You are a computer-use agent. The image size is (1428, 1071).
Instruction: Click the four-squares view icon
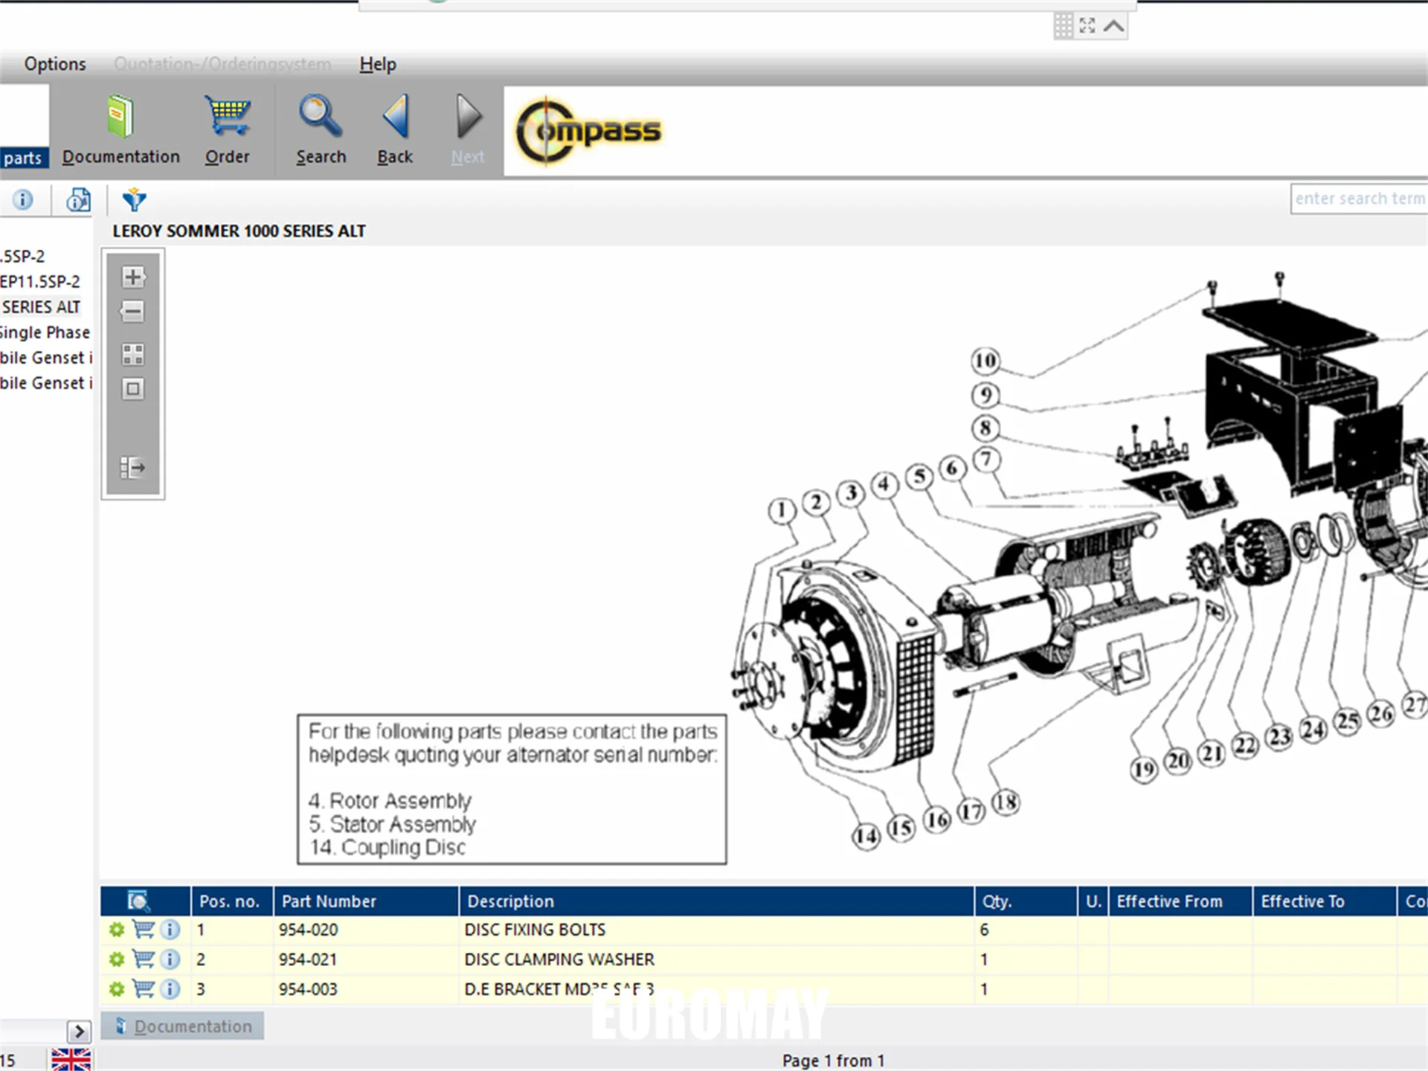pos(133,355)
